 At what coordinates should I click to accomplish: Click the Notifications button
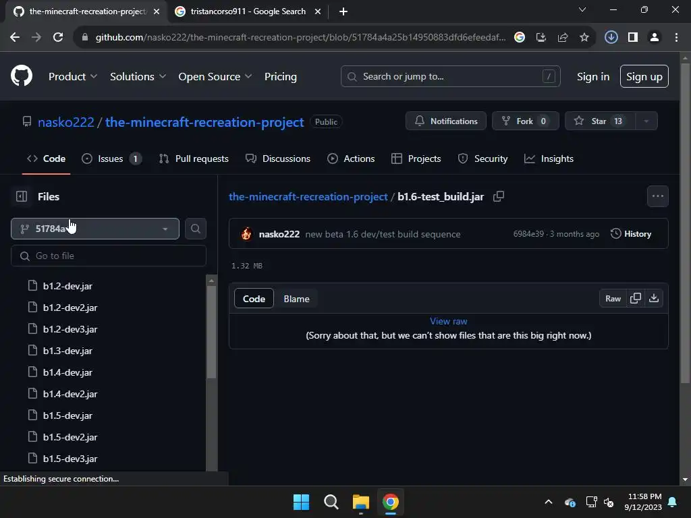[x=446, y=121]
